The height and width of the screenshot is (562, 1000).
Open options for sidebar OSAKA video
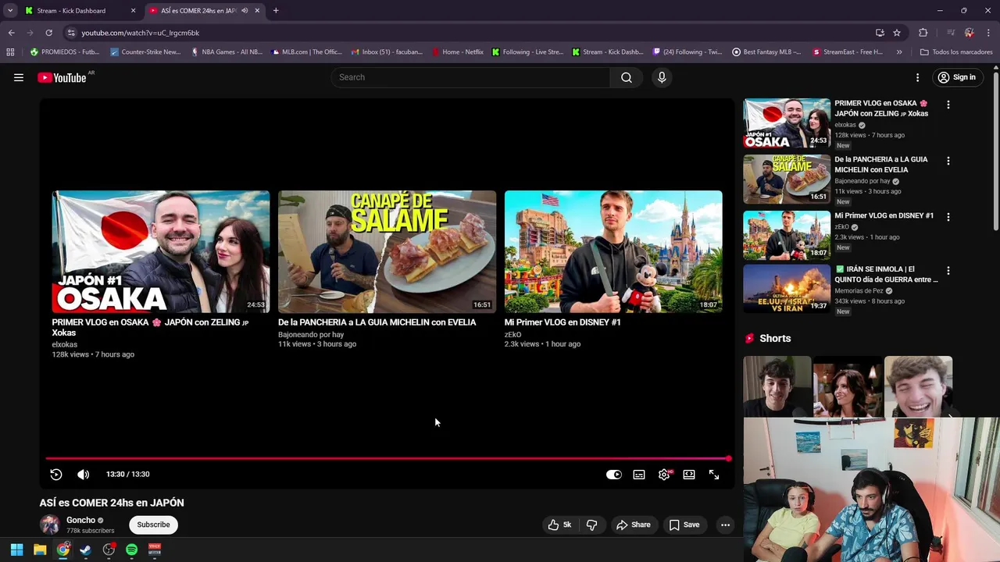coord(948,105)
